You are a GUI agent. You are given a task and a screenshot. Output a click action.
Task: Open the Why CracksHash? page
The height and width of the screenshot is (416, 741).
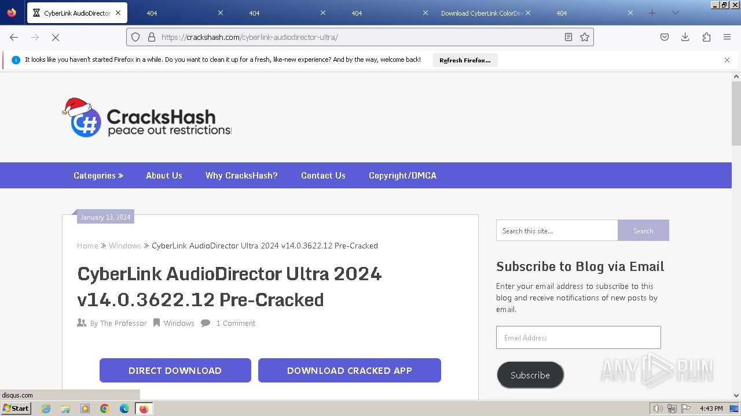pos(241,176)
